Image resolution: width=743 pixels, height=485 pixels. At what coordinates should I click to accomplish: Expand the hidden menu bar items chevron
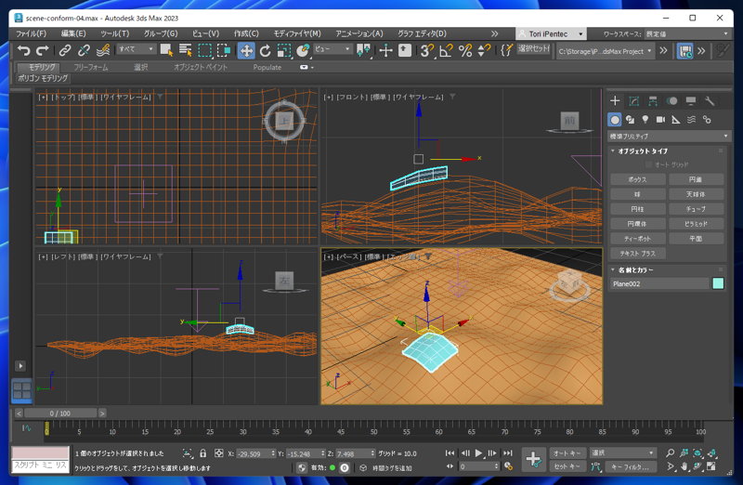(x=494, y=33)
